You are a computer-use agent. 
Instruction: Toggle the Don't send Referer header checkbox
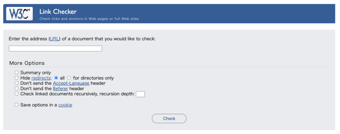tap(17, 88)
